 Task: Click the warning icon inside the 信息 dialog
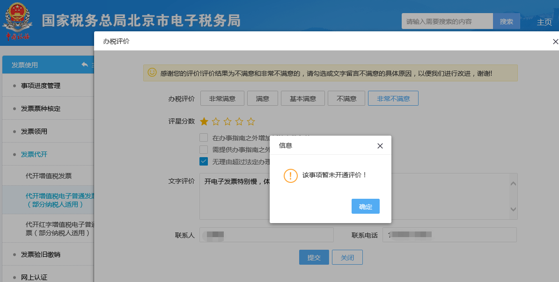click(x=291, y=176)
